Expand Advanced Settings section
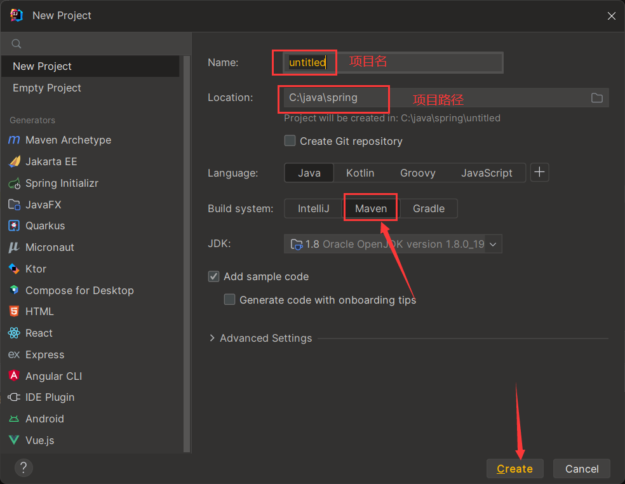This screenshot has height=484, width=625. pyautogui.click(x=212, y=338)
